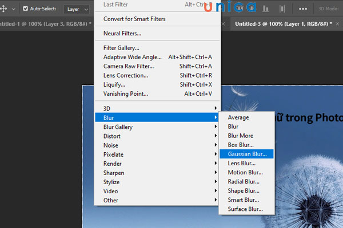Expand the Render submenu
Image resolution: width=343 pixels, height=228 pixels.
click(158, 164)
